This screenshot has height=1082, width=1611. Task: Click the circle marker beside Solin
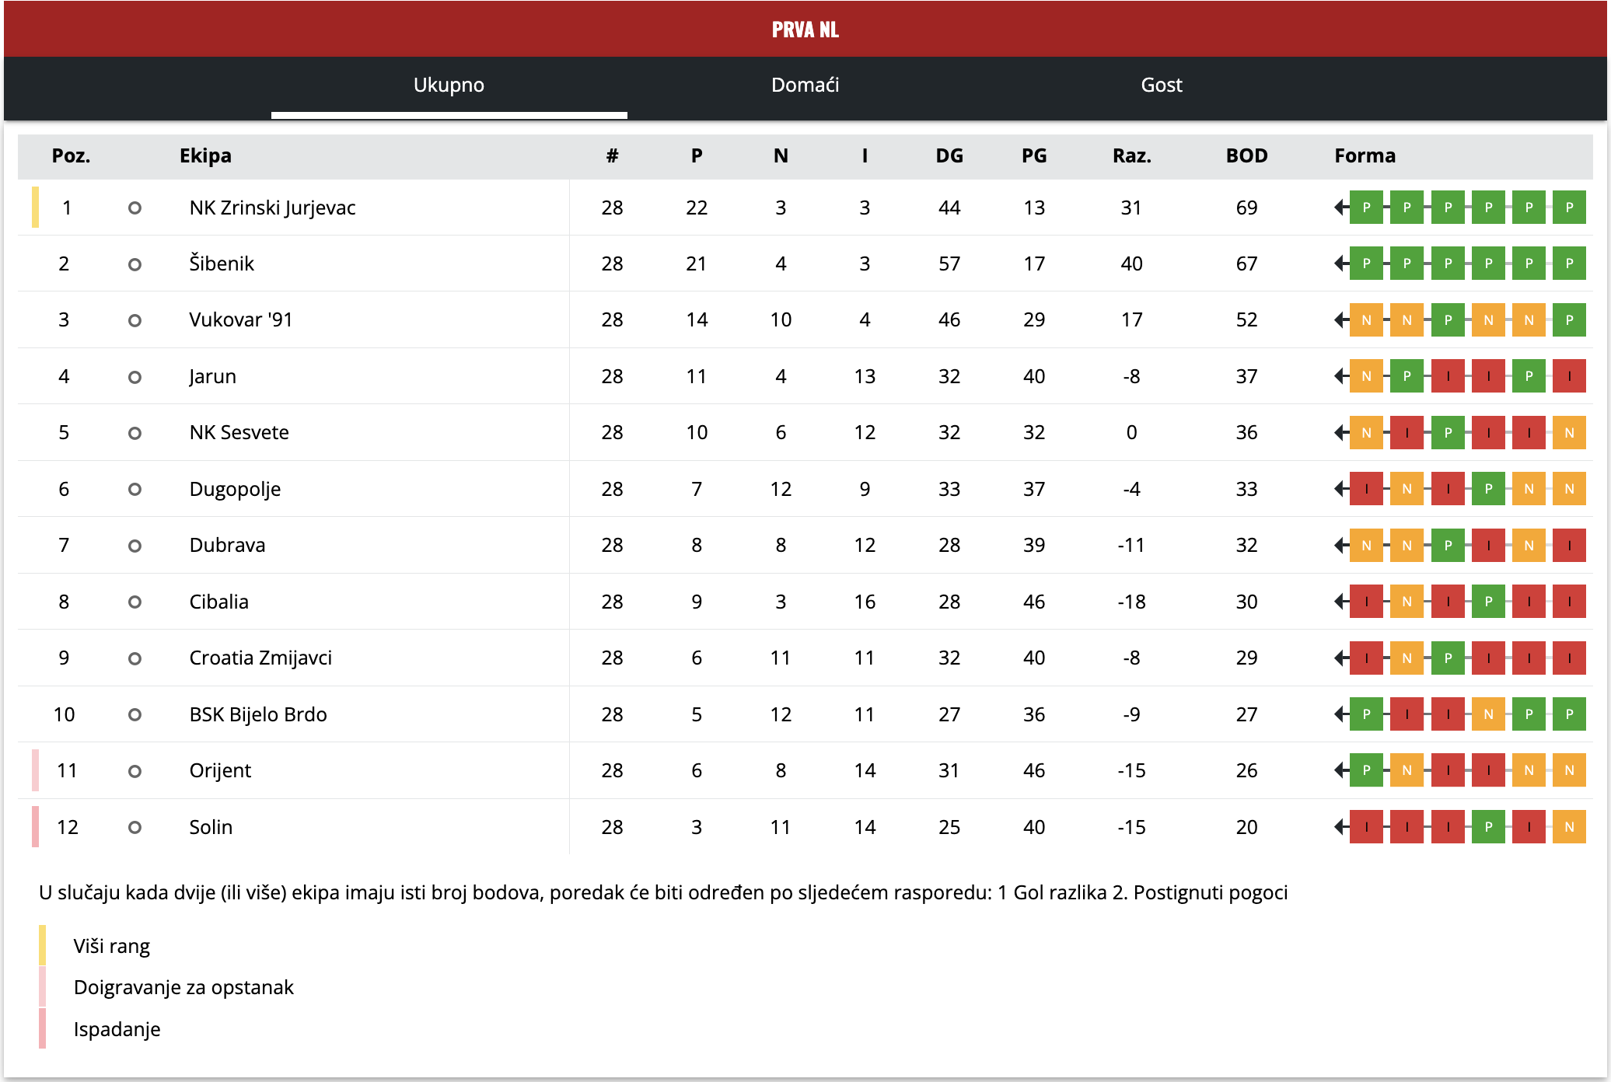coord(135,827)
